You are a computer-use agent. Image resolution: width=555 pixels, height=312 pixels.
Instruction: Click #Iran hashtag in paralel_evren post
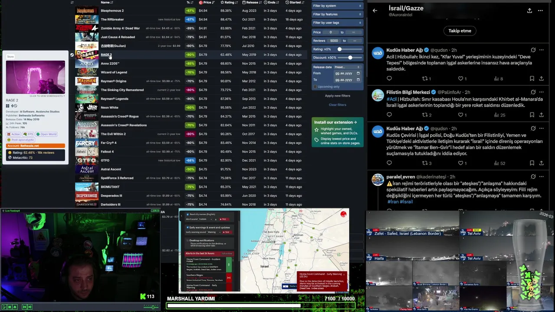(x=393, y=202)
